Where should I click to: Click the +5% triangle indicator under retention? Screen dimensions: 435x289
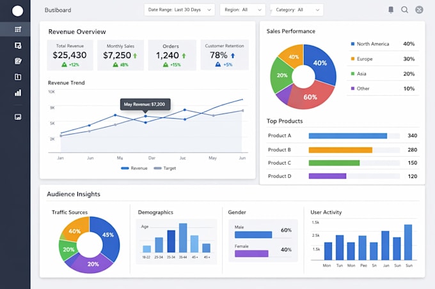218,64
